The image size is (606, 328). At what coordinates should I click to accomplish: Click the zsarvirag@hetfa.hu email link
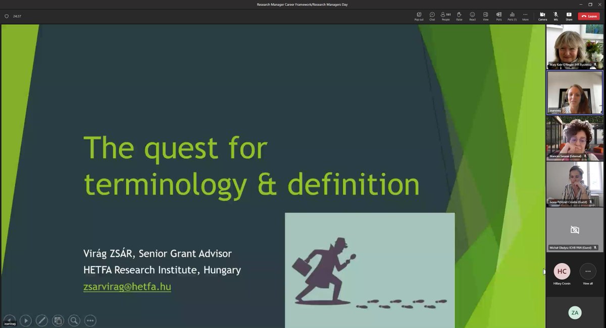click(127, 287)
